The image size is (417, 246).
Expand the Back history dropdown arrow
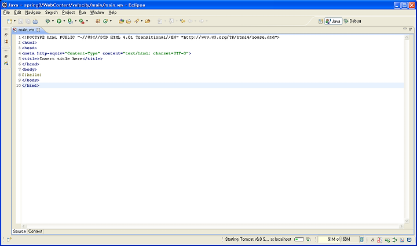tap(195, 21)
